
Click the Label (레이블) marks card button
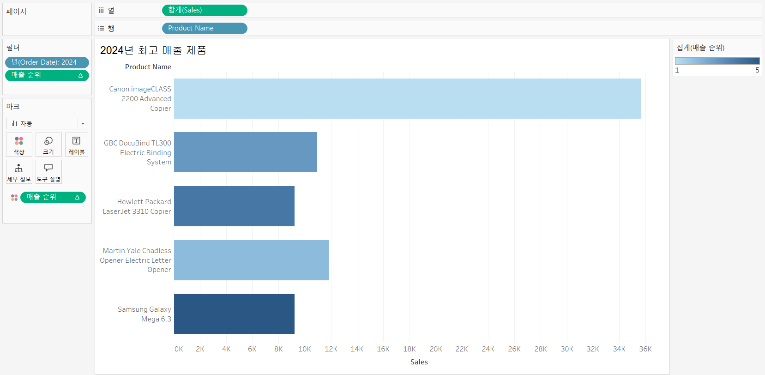click(x=77, y=145)
